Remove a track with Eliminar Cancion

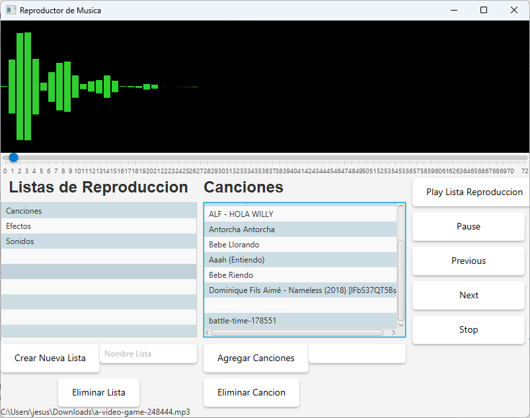251,392
